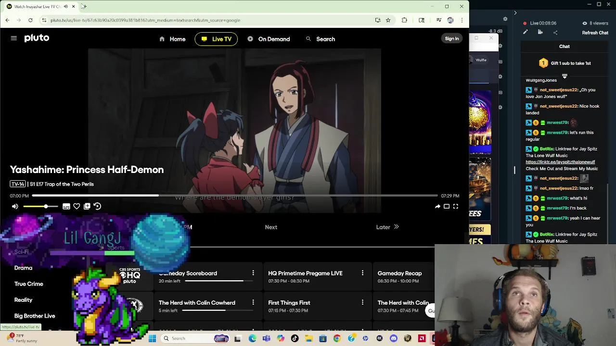This screenshot has height=346, width=616.
Task: Choose the True Crime category
Action: (29, 284)
